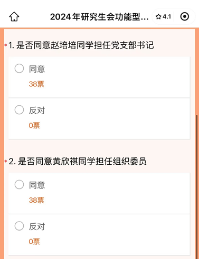Select 反对 radio for 赵培培 党支部书记
This screenshot has width=199, height=259.
coord(19,110)
